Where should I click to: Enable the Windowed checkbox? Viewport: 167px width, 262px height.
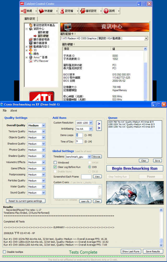point(55,163)
